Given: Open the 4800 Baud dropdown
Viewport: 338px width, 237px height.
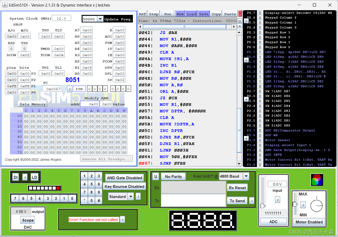Looking at the screenshot, I should click(x=246, y=176).
